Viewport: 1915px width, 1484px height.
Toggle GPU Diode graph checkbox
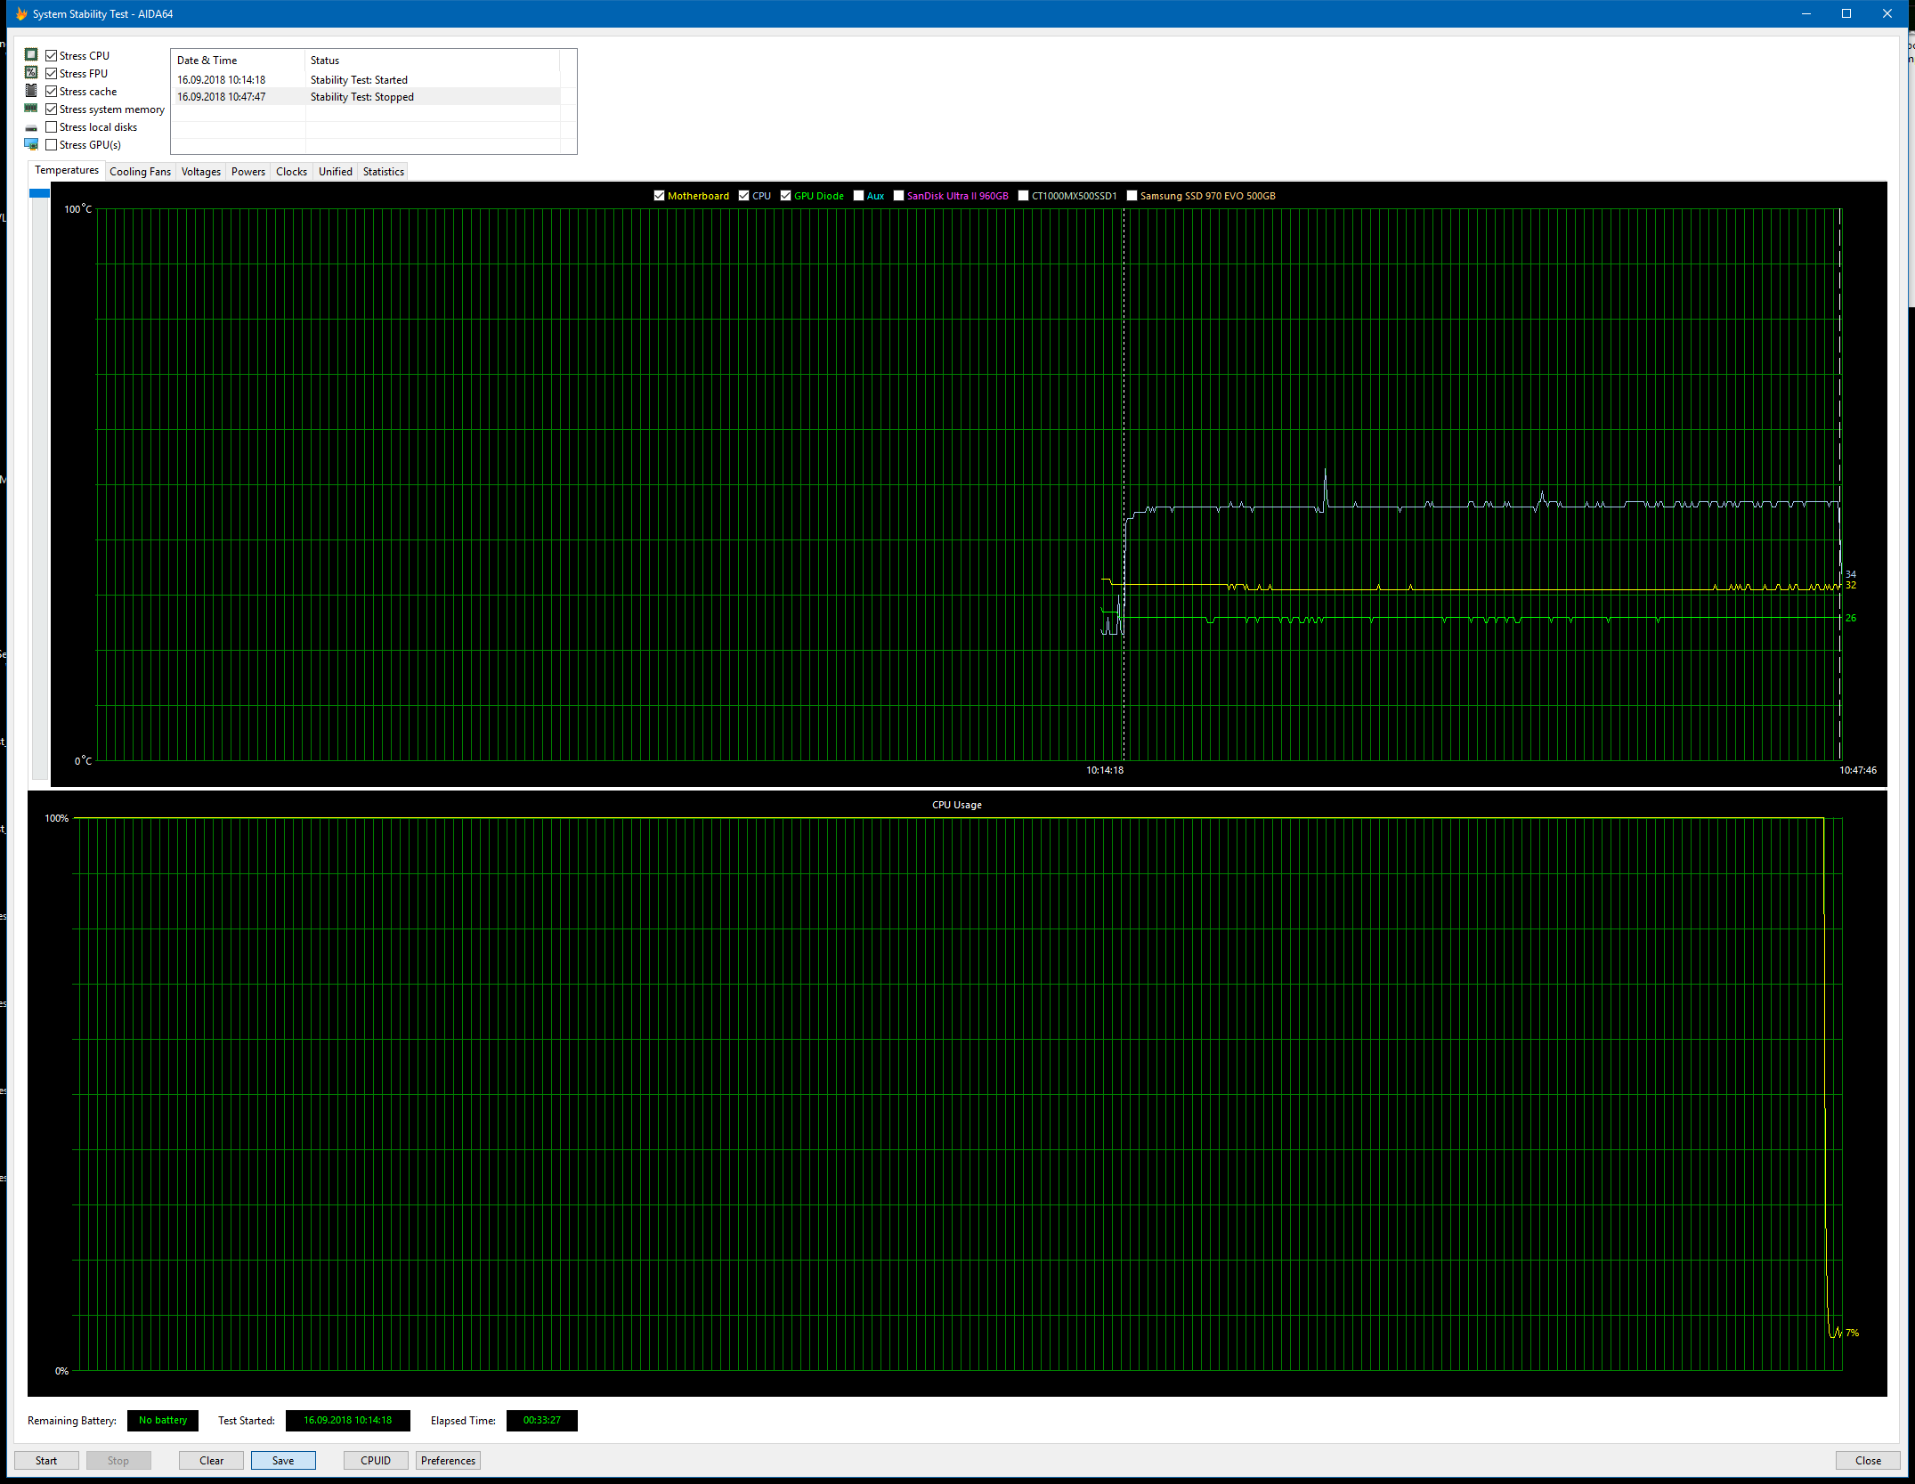785,196
